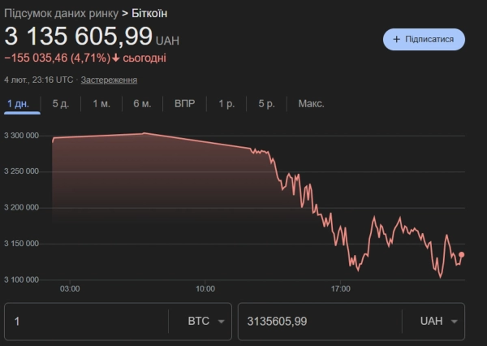Switch to the 1 р. tab

click(x=226, y=104)
